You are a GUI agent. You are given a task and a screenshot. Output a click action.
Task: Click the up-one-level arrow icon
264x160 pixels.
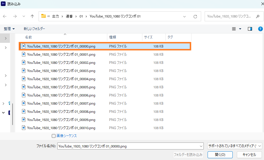tap(32, 16)
